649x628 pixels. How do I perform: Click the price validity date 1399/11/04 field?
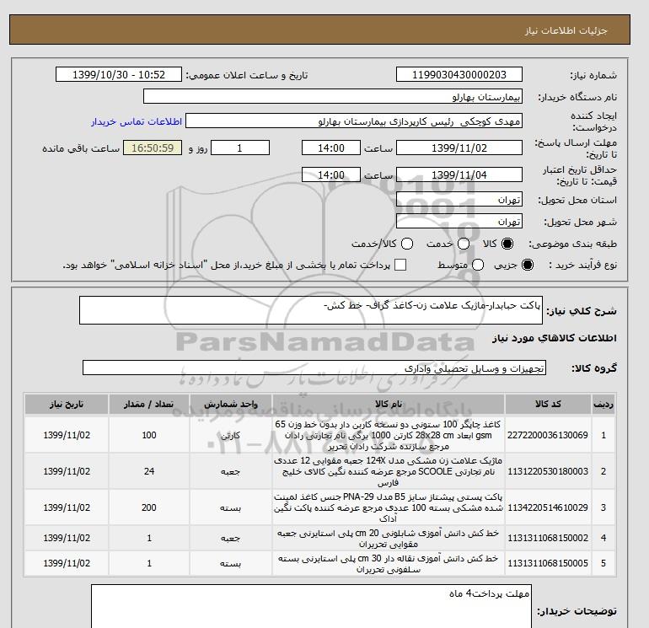[459, 174]
